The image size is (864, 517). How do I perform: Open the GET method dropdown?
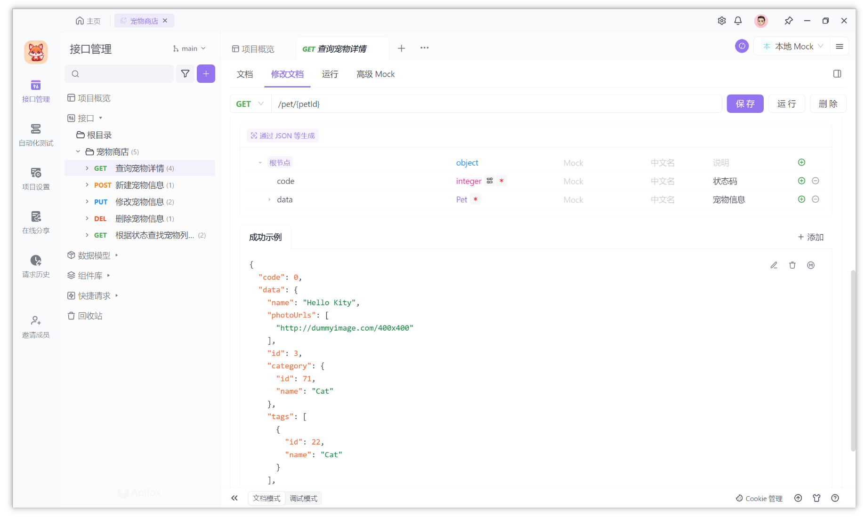point(250,103)
